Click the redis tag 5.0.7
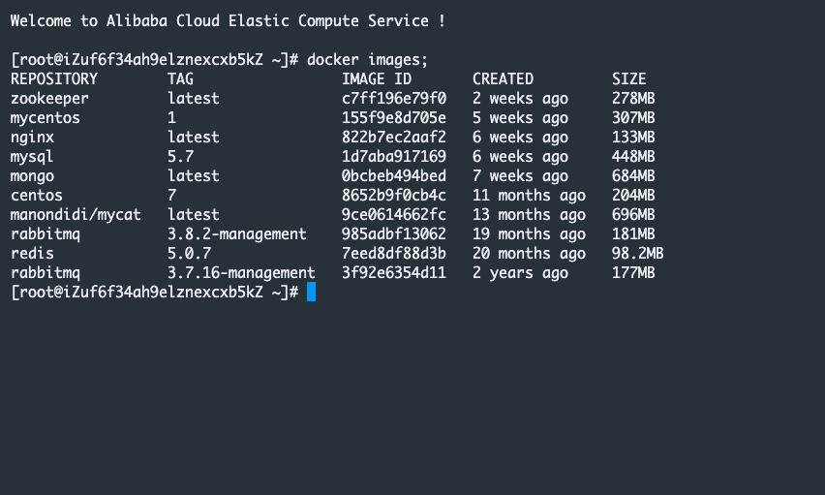The image size is (825, 495). (x=189, y=253)
